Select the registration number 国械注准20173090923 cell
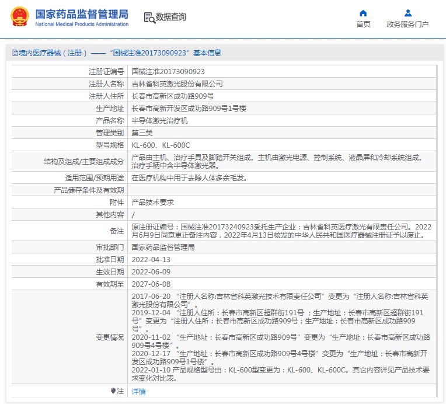 click(x=168, y=71)
